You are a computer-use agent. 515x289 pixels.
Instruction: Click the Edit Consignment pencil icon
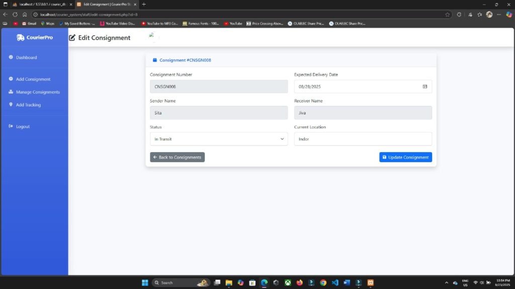(x=73, y=38)
